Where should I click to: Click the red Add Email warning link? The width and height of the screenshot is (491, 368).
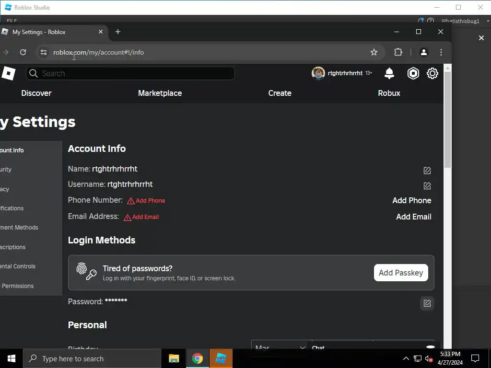coord(141,217)
